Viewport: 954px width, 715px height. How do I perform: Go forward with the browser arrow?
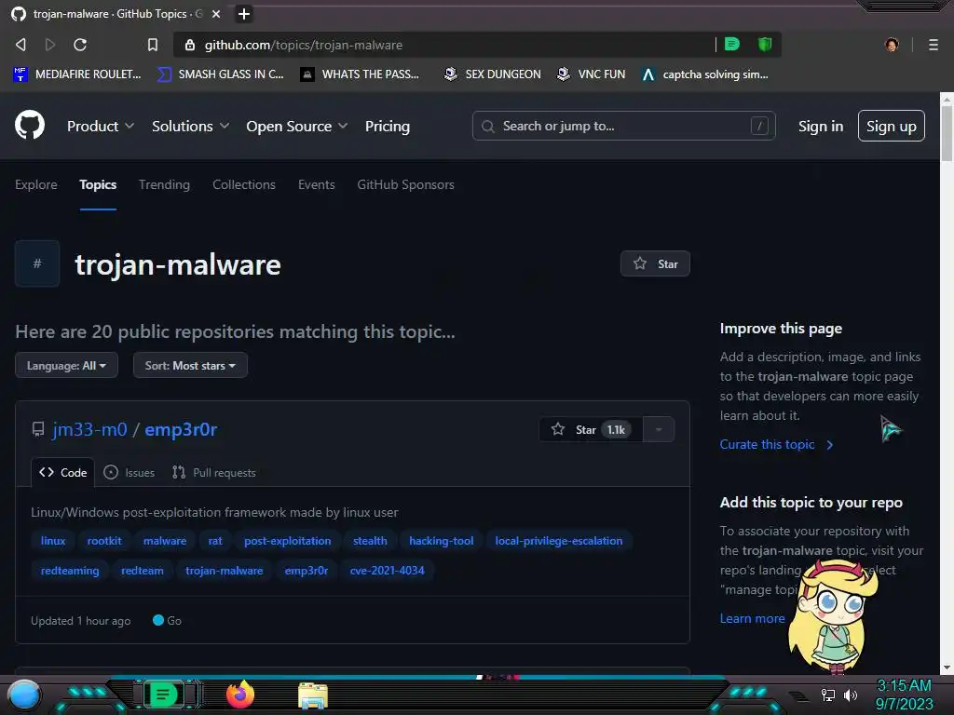point(50,45)
